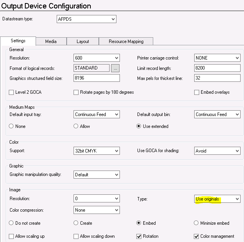The width and height of the screenshot is (244, 242).
Task: Select the Use extended radio button
Action: coord(139,126)
